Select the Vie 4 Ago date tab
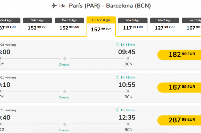This screenshot has width=201, height=133. coord(10,25)
